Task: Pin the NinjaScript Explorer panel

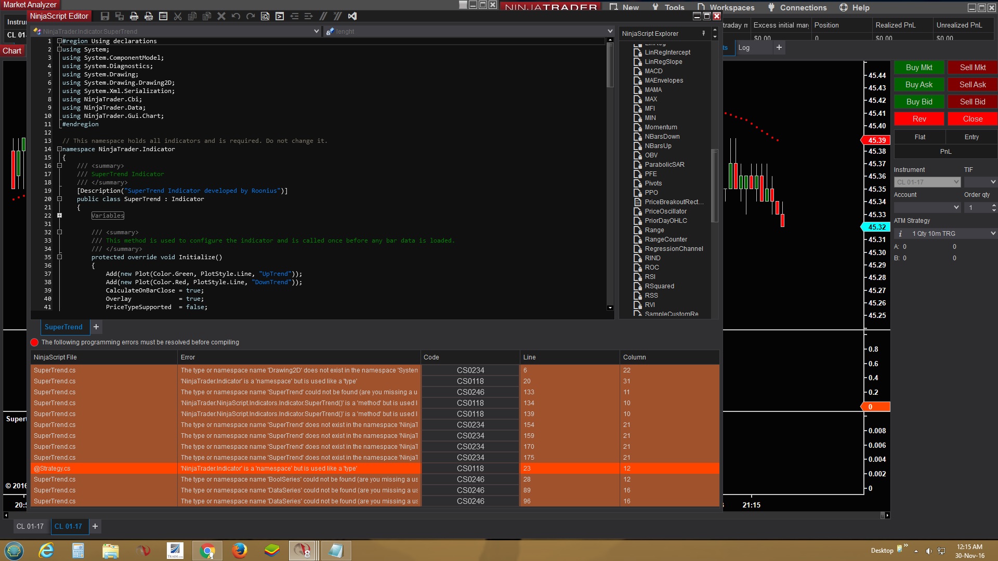Action: tap(703, 33)
